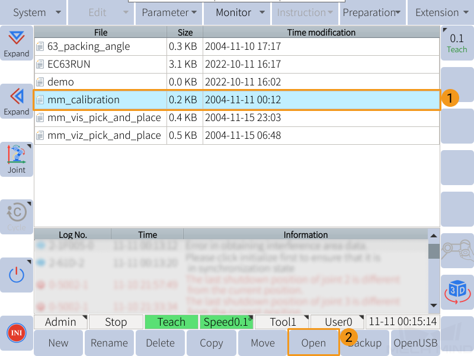Click the Copy button

212,343
